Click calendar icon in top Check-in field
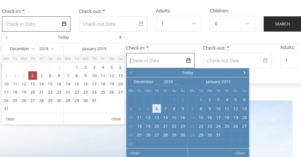Viewport: 301px width, 157px height. [64, 24]
